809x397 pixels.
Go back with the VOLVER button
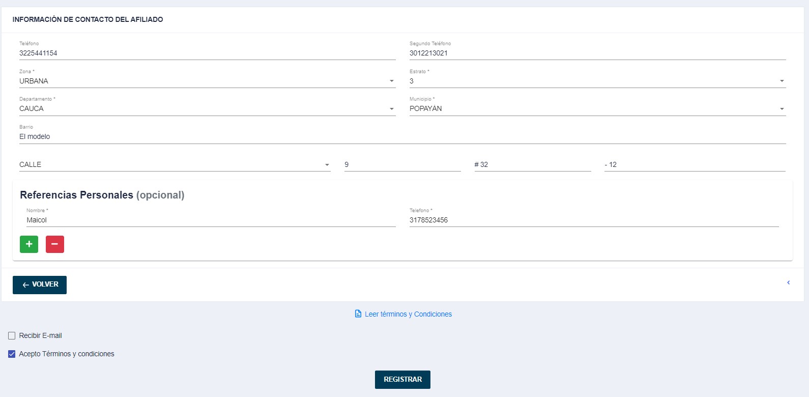pos(40,285)
